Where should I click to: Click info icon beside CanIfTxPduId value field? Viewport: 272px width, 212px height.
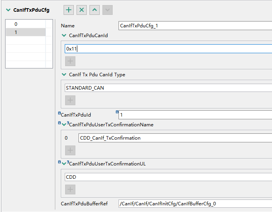coord(117,112)
